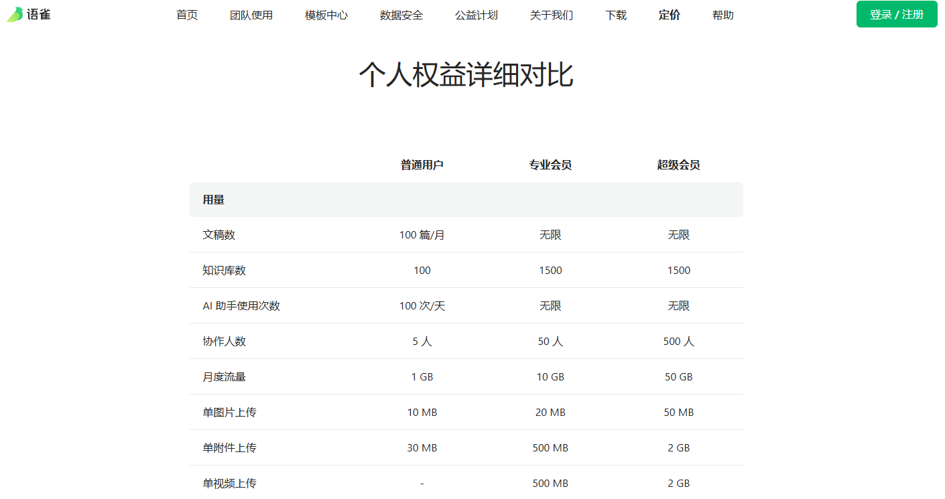Click the 普通用户 column header
This screenshot has height=499, width=945.
coord(422,165)
